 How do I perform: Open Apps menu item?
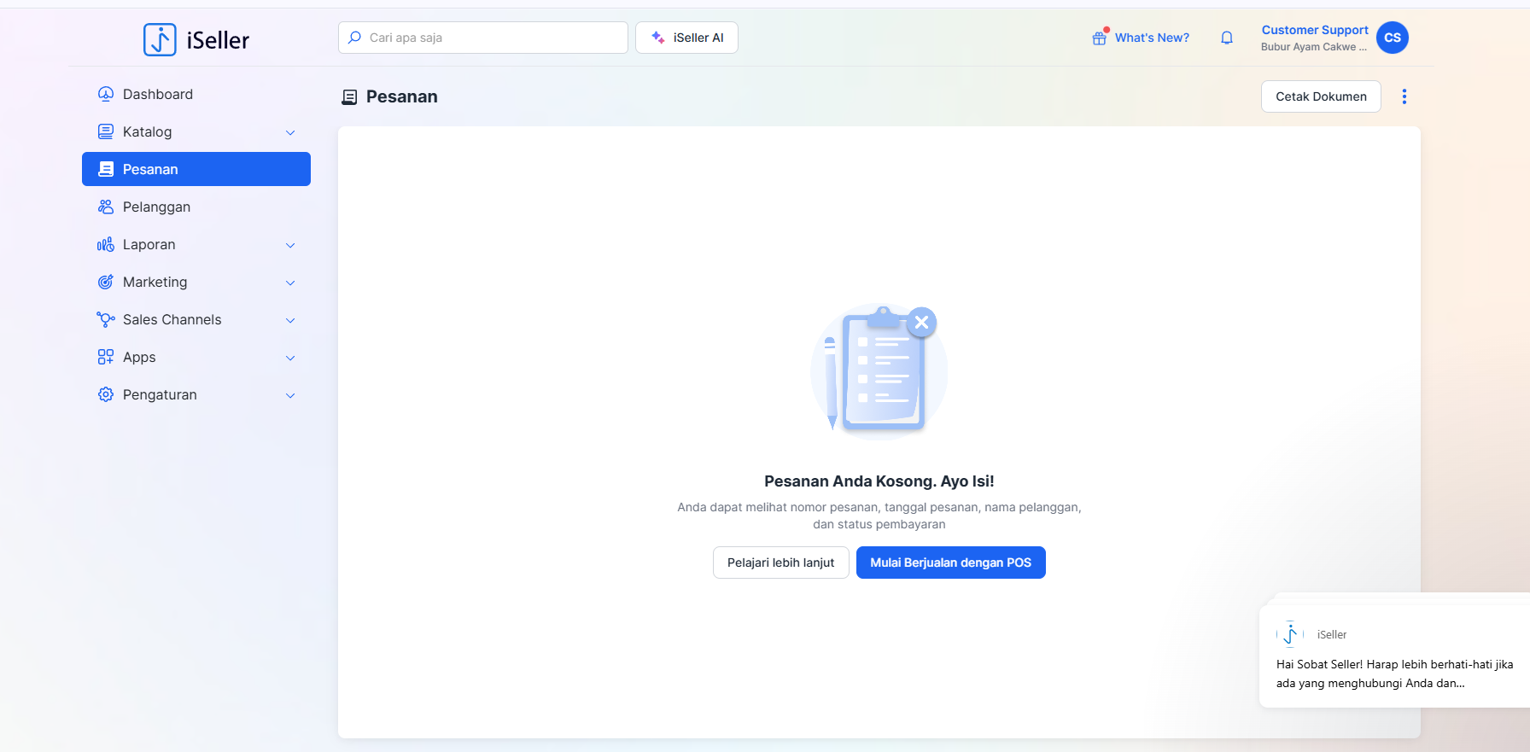[x=196, y=357]
